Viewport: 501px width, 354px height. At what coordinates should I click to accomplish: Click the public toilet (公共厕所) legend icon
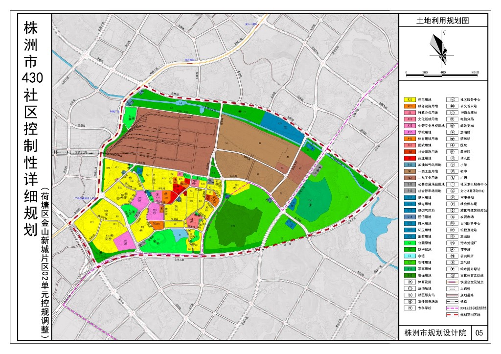(x=453, y=256)
